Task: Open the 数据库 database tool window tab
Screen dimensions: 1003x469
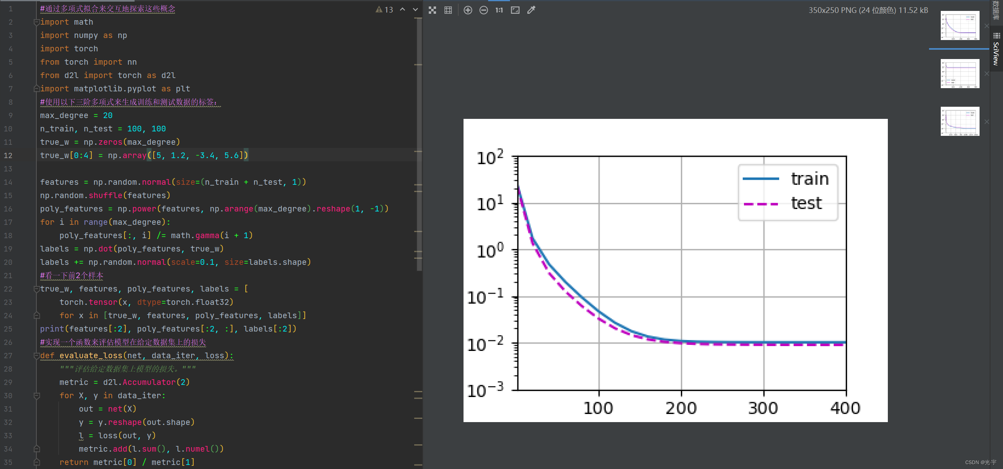Action: click(997, 11)
